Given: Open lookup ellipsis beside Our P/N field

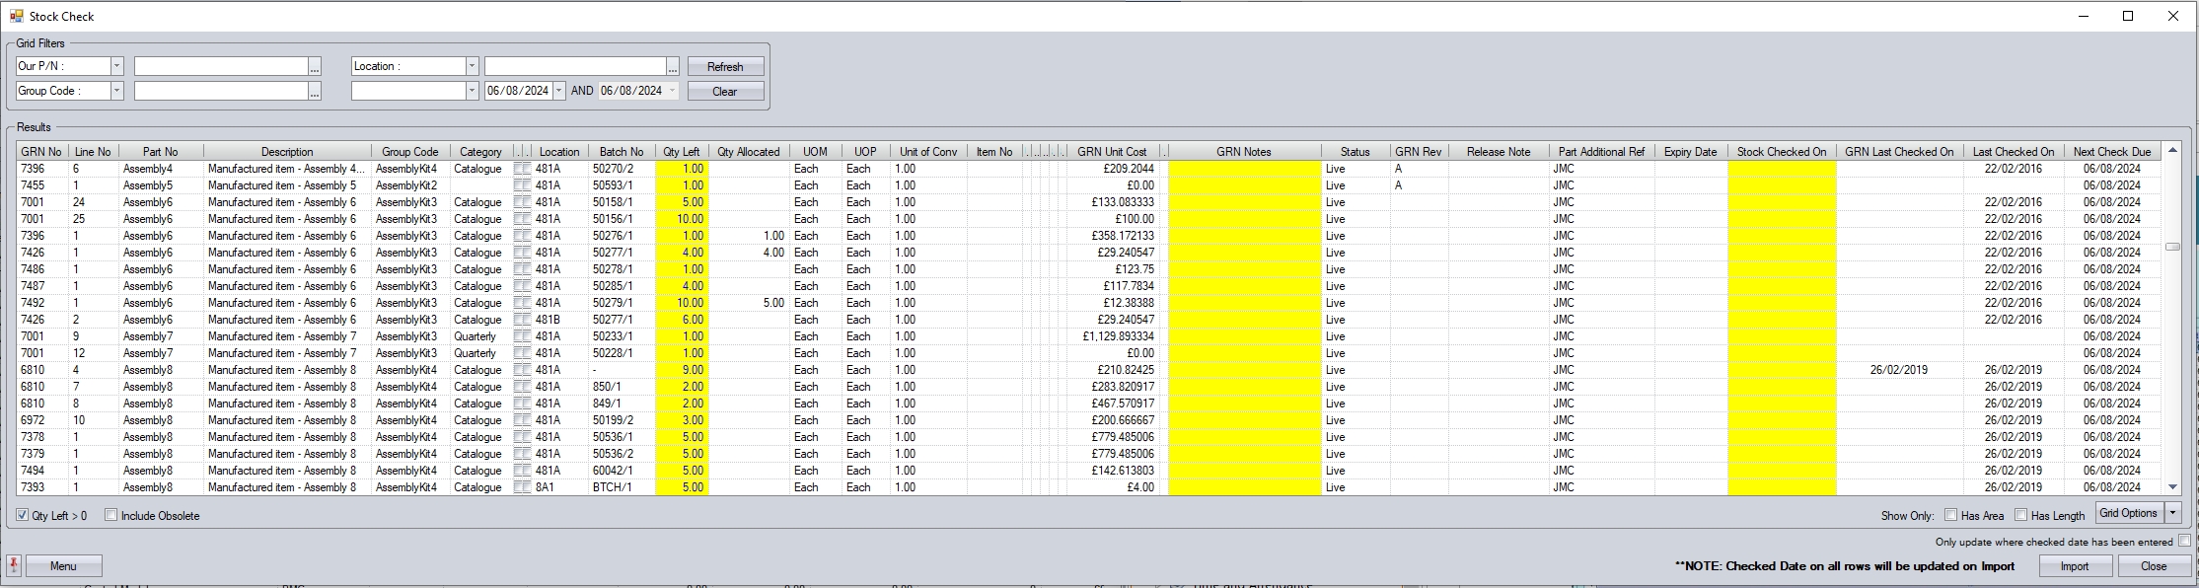Looking at the screenshot, I should (x=315, y=67).
